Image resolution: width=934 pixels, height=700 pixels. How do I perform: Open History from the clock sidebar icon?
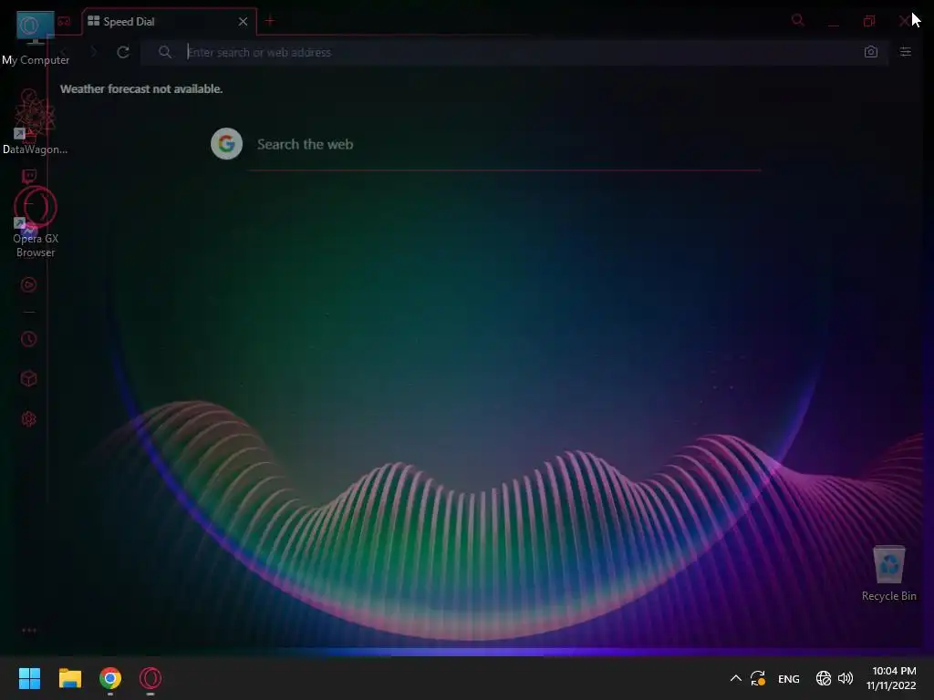[x=28, y=339]
